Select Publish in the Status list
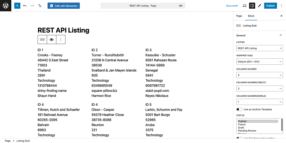The image size is (286, 143). 258,121
